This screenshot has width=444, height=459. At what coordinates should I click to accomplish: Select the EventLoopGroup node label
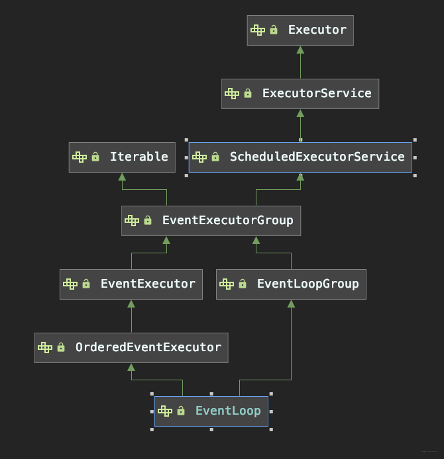tap(307, 284)
